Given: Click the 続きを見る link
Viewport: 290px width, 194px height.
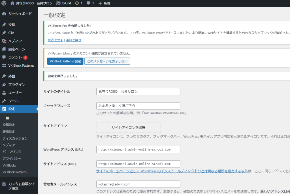Looking at the screenshot, I should pyautogui.click(x=56, y=40).
